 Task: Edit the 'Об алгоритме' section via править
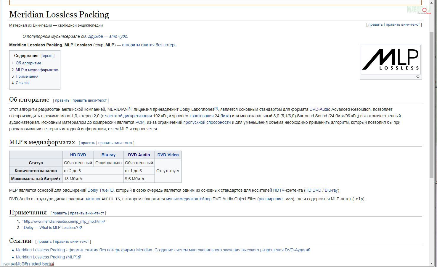tap(62, 100)
